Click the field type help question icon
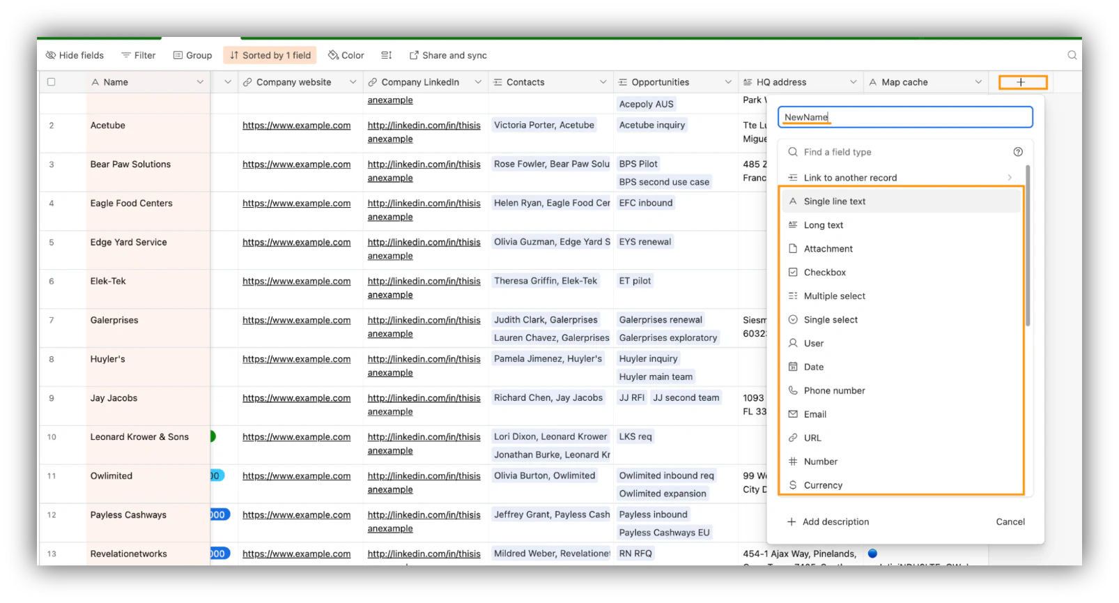 coord(1018,152)
